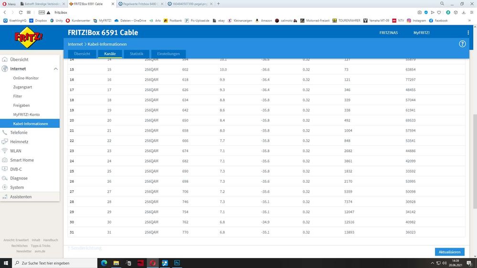Viewport: 477px width, 268px height.
Task: Open Zugangsart in the sidebar
Action: [22, 87]
